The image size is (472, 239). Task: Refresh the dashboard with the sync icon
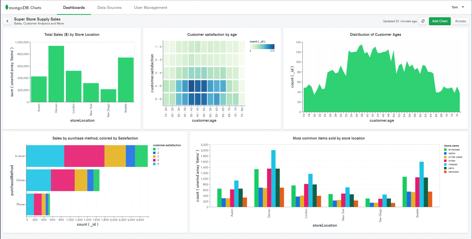click(x=423, y=21)
